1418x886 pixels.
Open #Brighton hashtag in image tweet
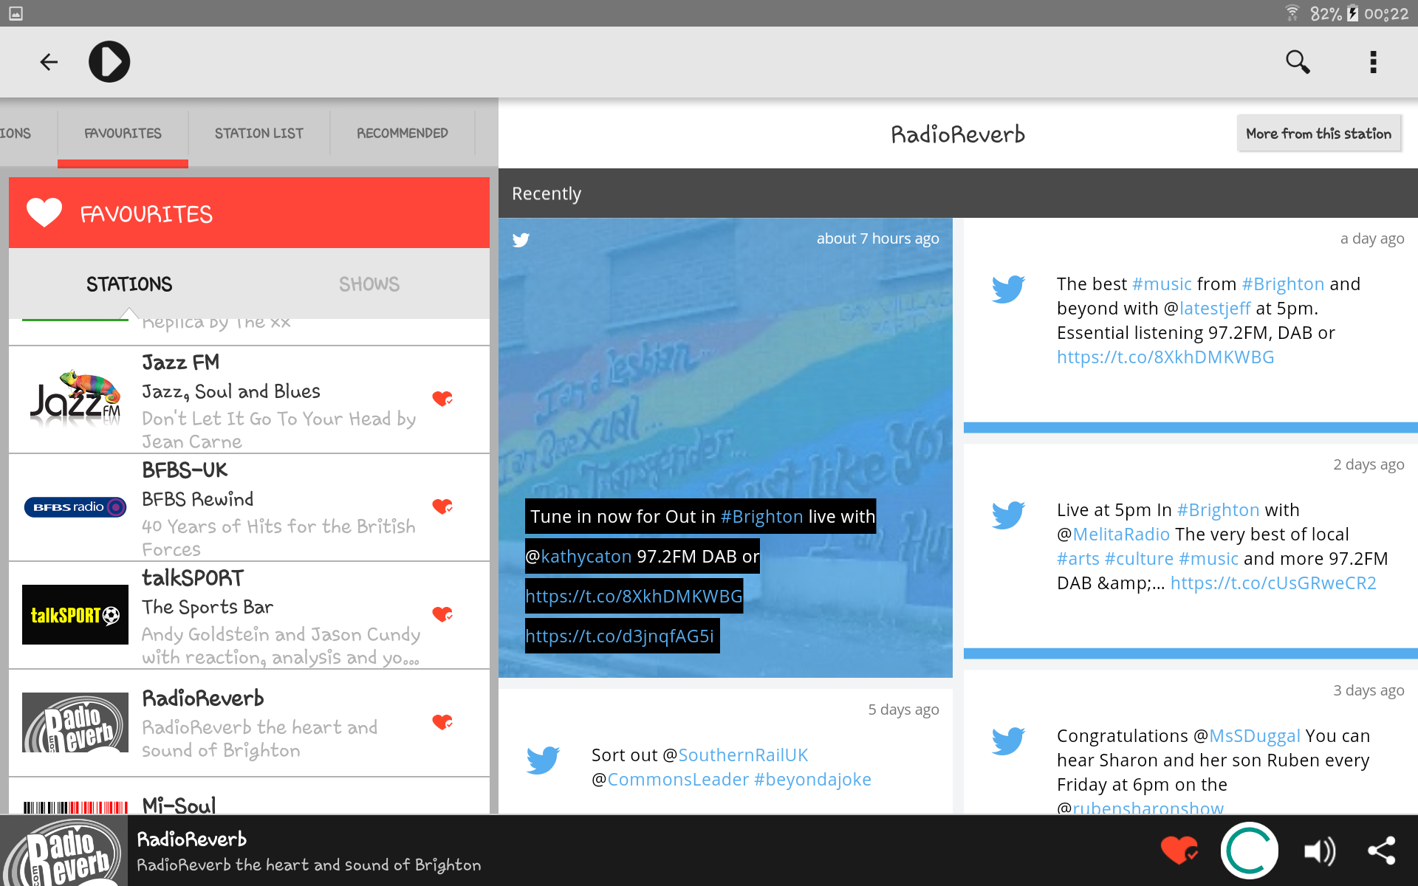click(x=761, y=517)
